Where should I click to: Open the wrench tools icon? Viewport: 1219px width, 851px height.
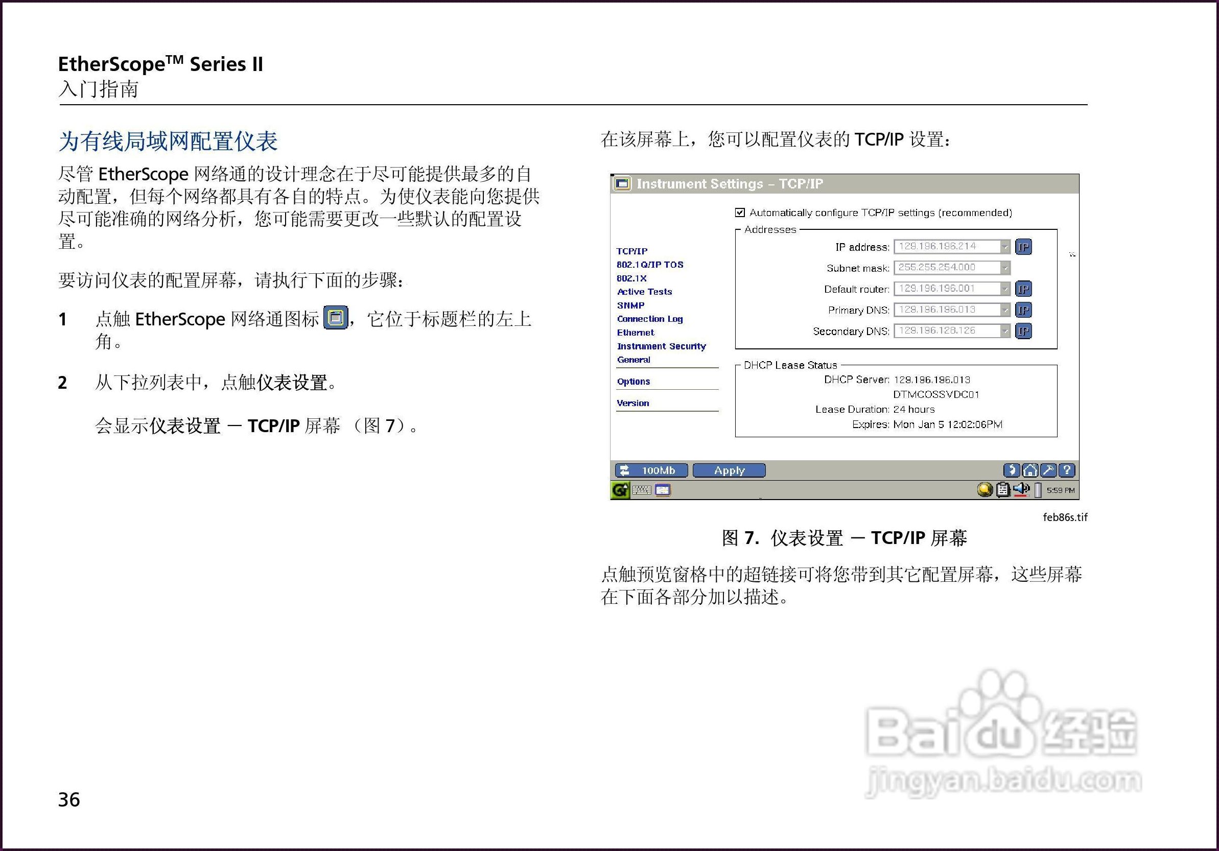[1048, 470]
